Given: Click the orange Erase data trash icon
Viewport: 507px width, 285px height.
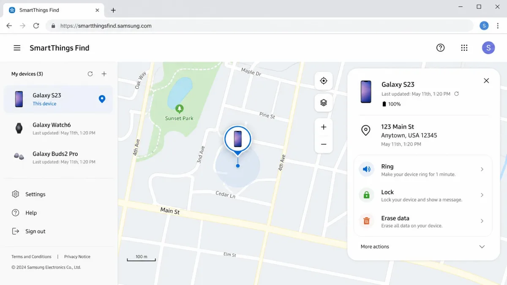Looking at the screenshot, I should [366, 221].
